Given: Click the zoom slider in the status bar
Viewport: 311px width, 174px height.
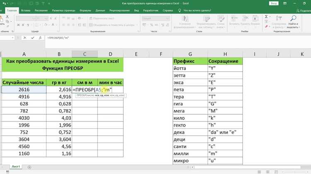Looking at the screenshot, I should click(x=295, y=172).
